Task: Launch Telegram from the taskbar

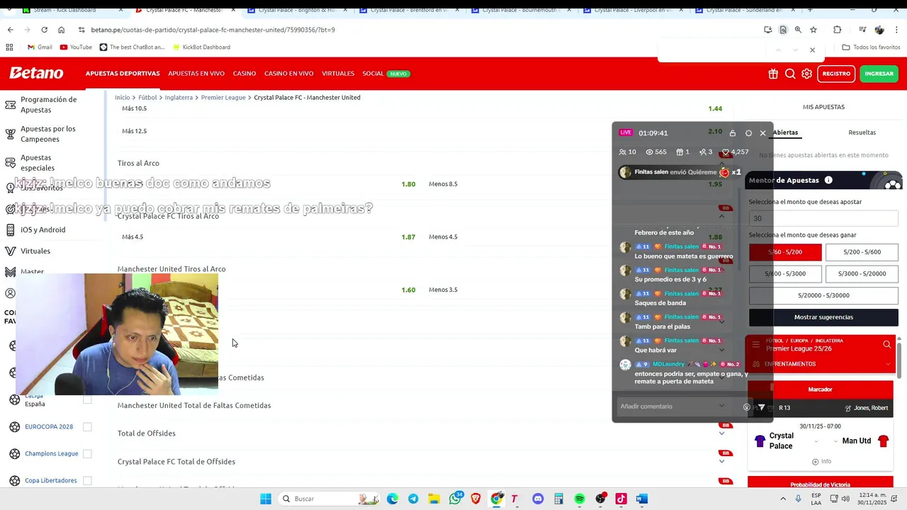Action: click(413, 499)
